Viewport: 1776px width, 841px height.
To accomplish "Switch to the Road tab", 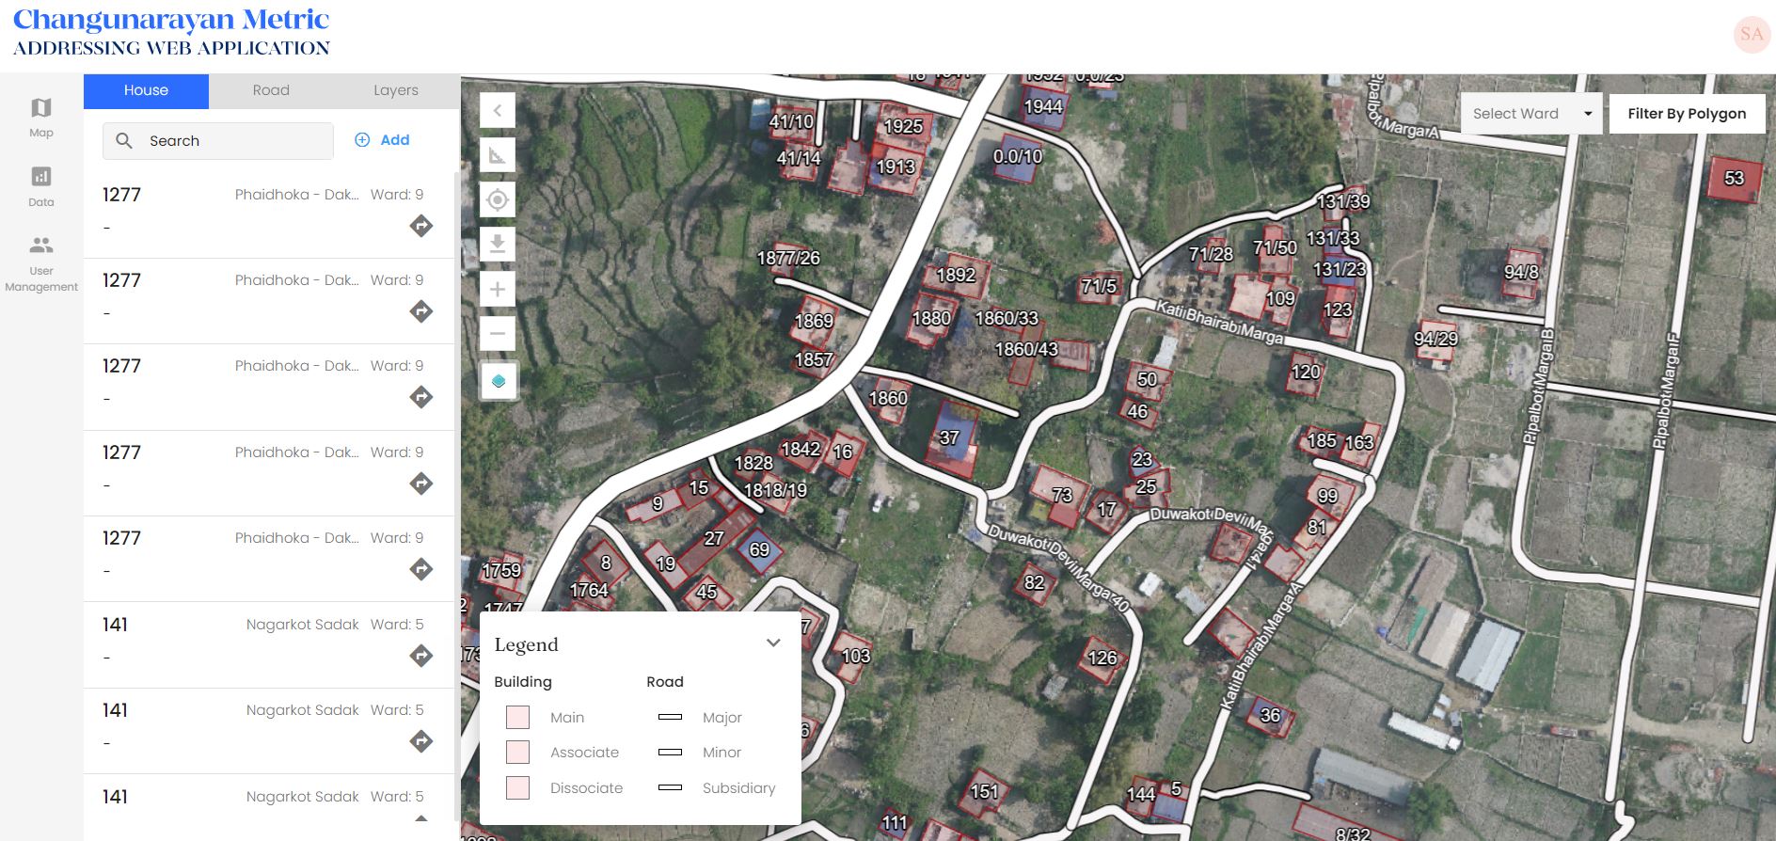I will pos(271,90).
